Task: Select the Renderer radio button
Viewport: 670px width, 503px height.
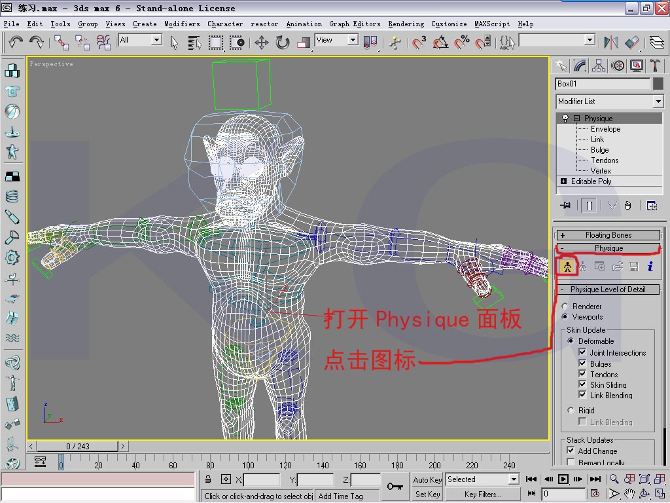Action: tap(565, 307)
